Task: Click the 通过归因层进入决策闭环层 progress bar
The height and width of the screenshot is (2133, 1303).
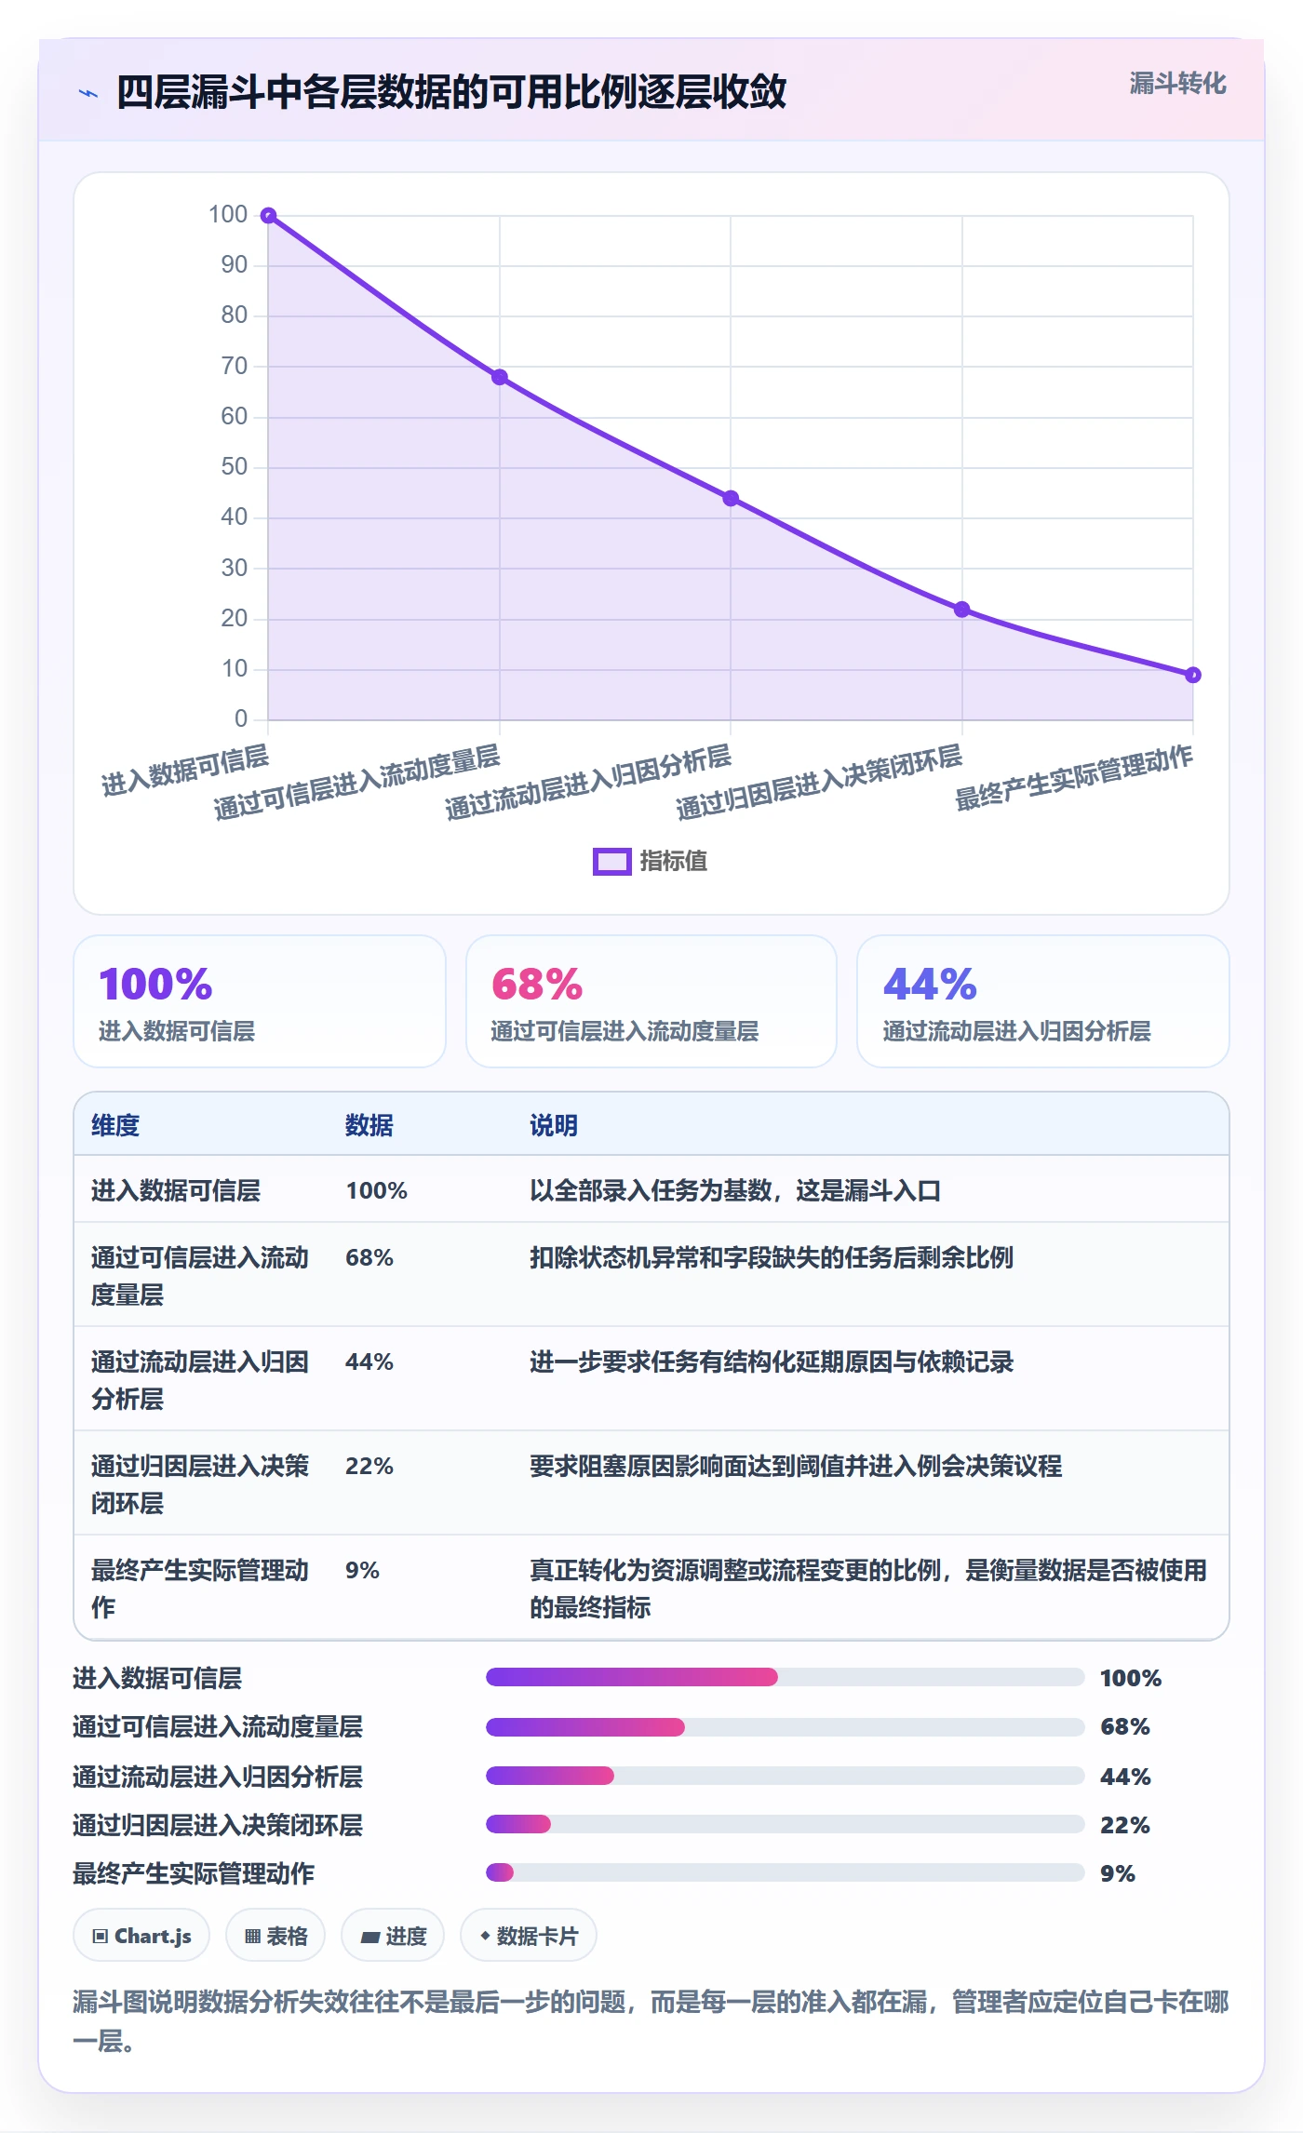Action: pyautogui.click(x=785, y=1824)
